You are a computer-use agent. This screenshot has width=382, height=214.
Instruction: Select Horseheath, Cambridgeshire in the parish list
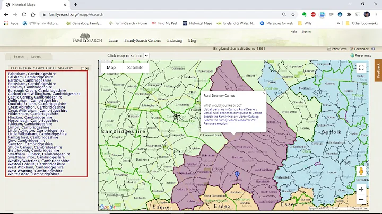pos(33,120)
